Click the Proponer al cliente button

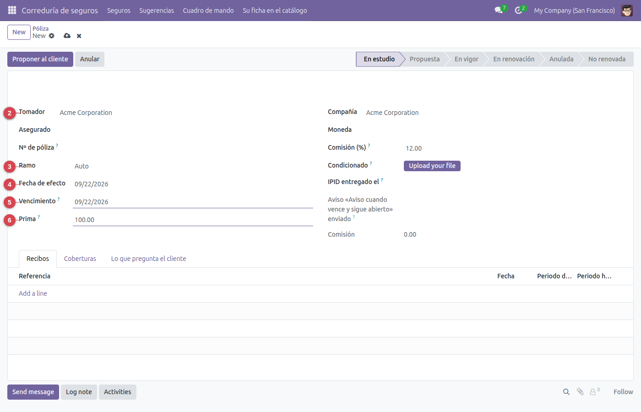[x=40, y=59]
